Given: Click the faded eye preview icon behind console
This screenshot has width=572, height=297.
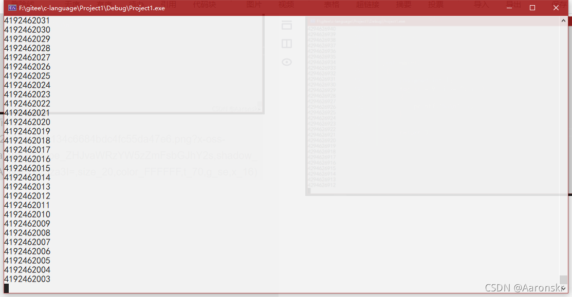Looking at the screenshot, I should point(287,62).
